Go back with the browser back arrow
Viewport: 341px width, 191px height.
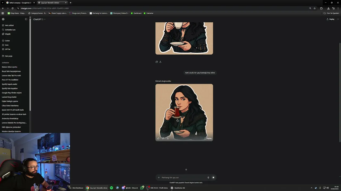pos(3,8)
